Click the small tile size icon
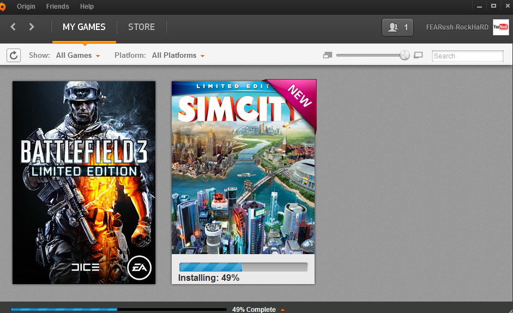The height and width of the screenshot is (313, 513). click(x=328, y=55)
